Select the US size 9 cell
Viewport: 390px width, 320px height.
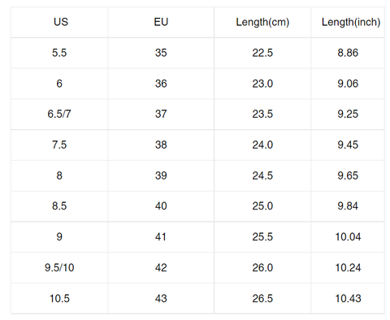tap(59, 237)
